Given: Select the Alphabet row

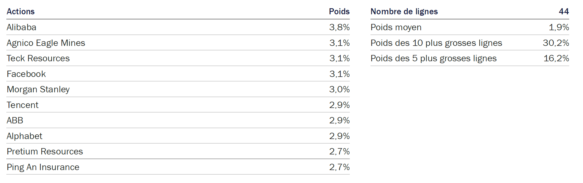Looking at the screenshot, I should pos(178,136).
